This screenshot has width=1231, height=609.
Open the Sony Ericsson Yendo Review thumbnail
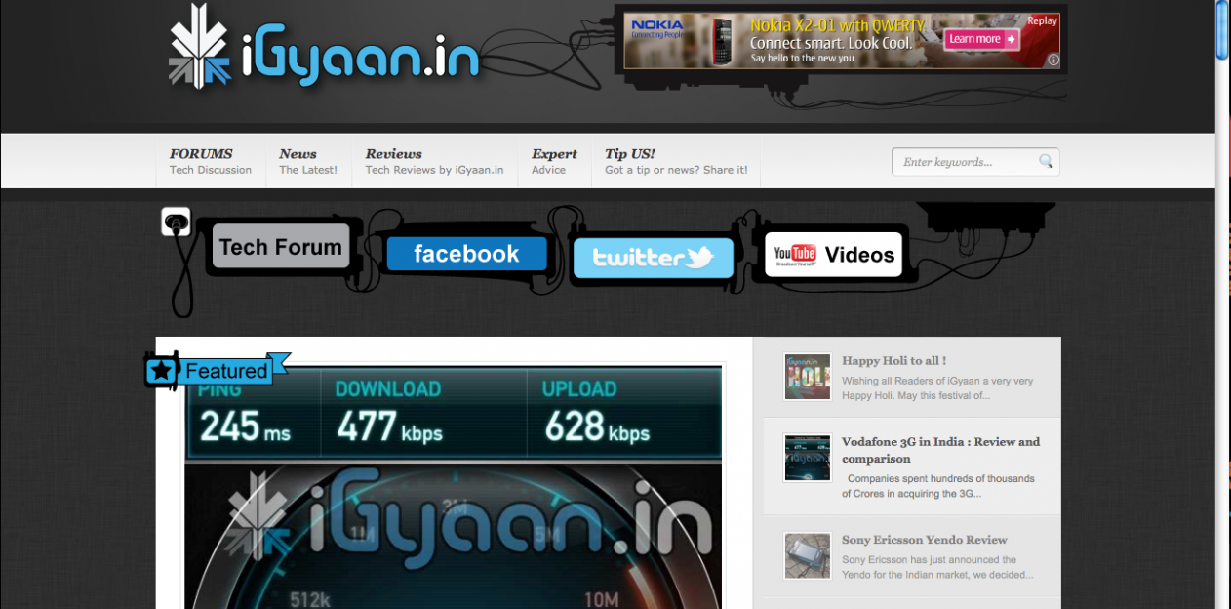tap(807, 555)
